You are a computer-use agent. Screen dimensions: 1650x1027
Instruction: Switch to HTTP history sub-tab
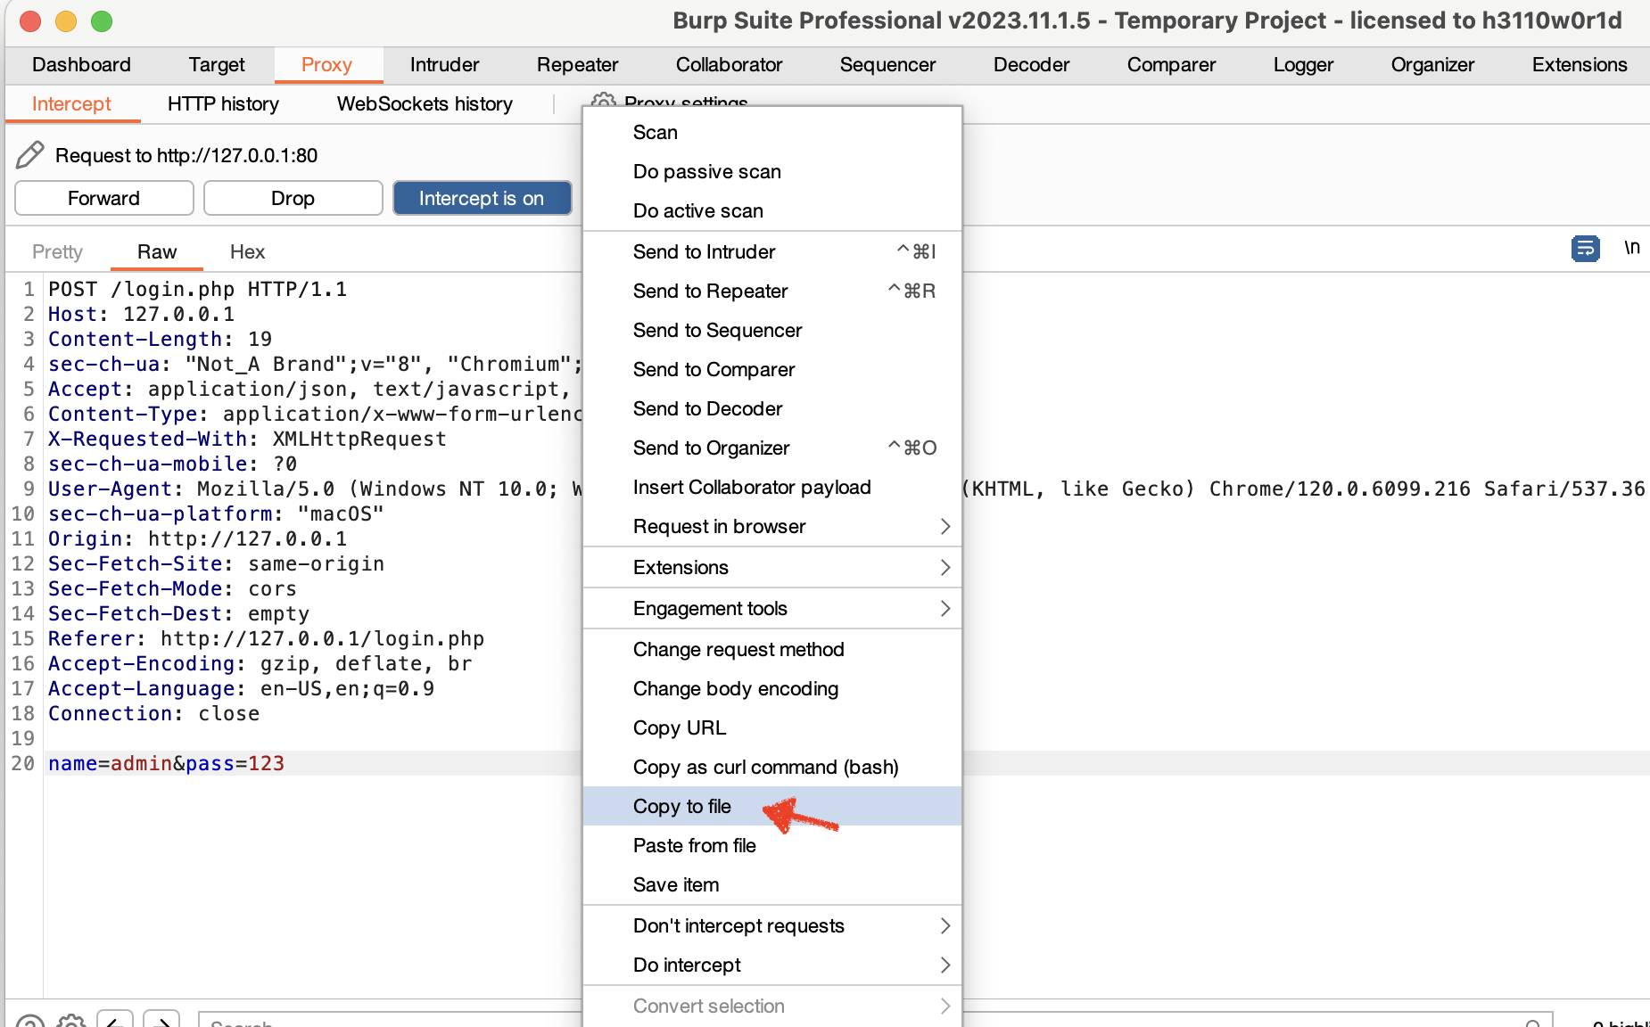click(223, 103)
